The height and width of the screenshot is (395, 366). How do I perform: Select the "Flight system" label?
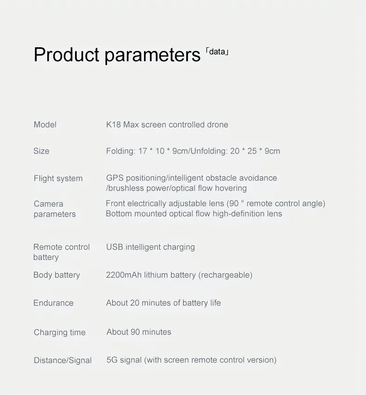[58, 178]
